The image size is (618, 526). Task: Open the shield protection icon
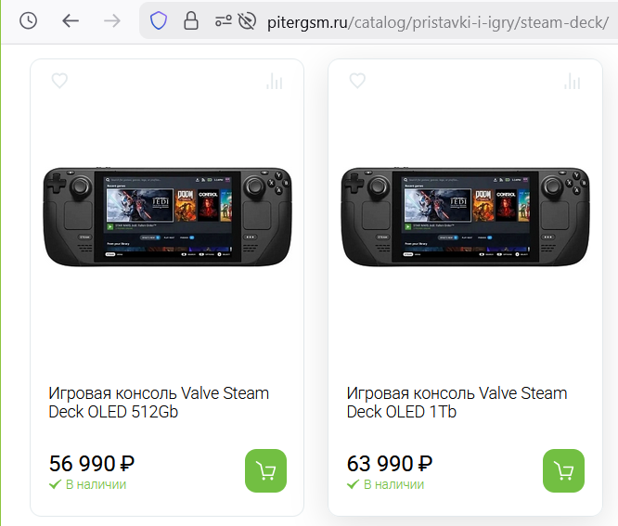158,20
